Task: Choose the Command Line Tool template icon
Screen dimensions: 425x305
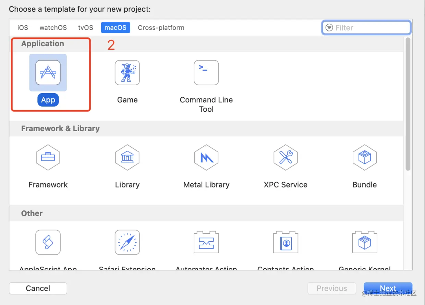Action: click(206, 73)
